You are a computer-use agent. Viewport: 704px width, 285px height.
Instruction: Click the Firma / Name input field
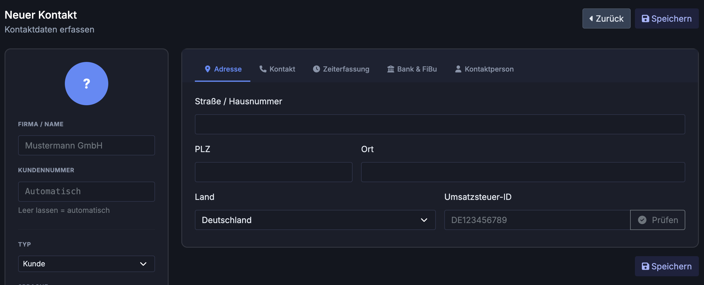87,145
